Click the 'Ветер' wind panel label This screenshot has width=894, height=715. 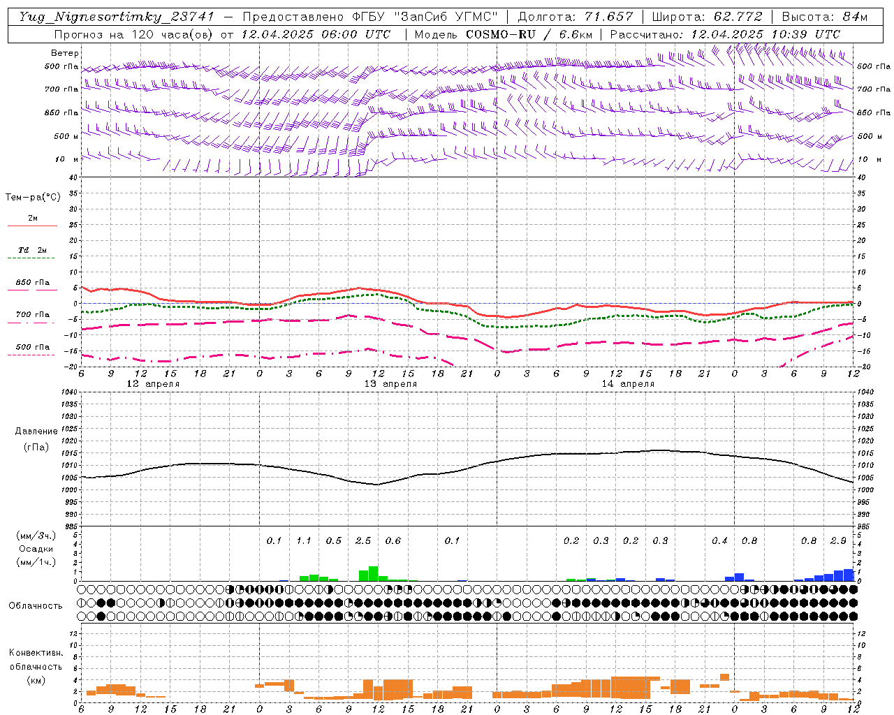point(65,53)
